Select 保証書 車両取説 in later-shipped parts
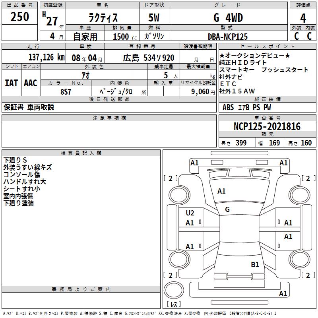The height and width of the screenshot is (318, 318). point(29,107)
